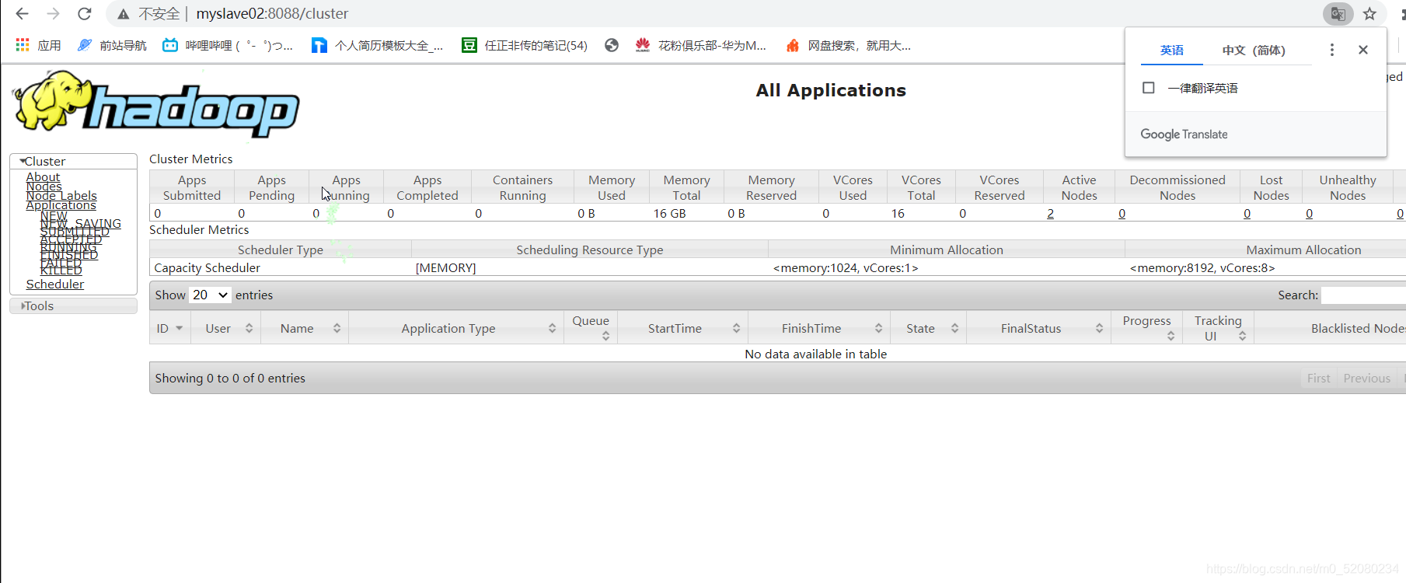The width and height of the screenshot is (1406, 583).
Task: Open the Node Labels sidebar link
Action: tap(61, 196)
